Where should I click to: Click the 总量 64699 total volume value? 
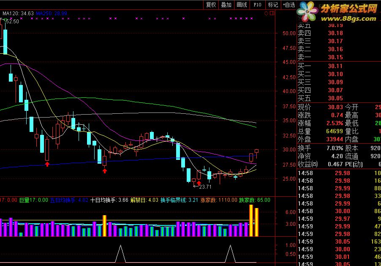335,131
